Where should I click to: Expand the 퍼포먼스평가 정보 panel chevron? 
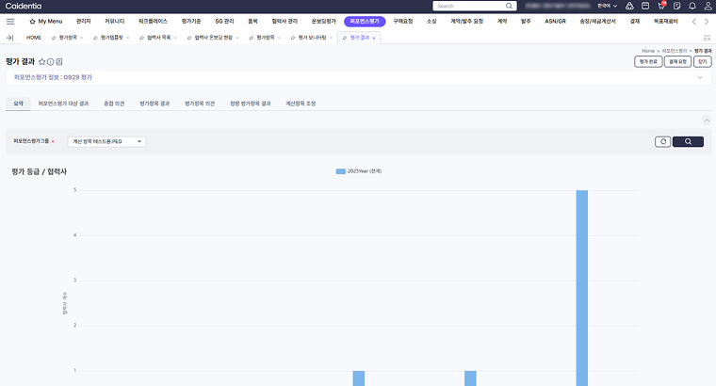tap(699, 78)
